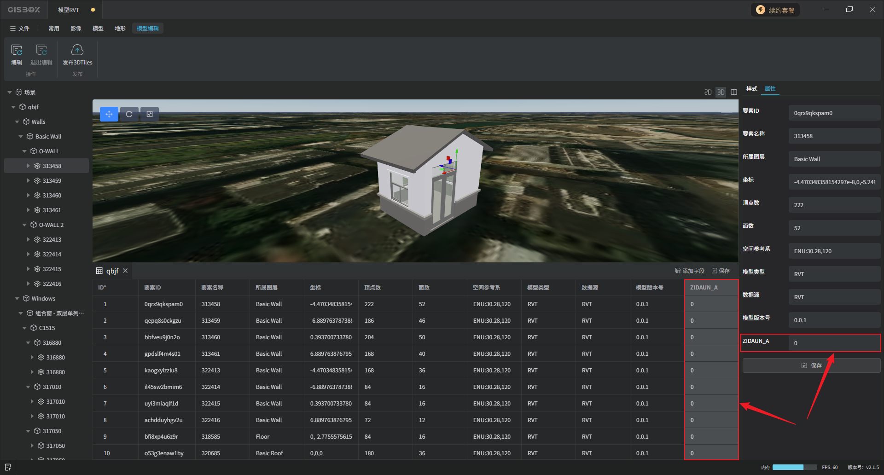Click the split-view layout icon
This screenshot has height=475, width=884.
734,92
